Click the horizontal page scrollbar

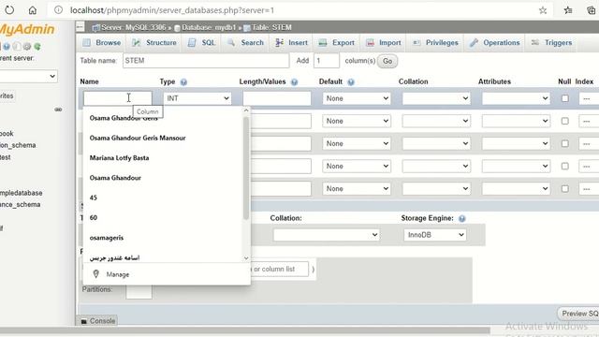click(x=244, y=330)
